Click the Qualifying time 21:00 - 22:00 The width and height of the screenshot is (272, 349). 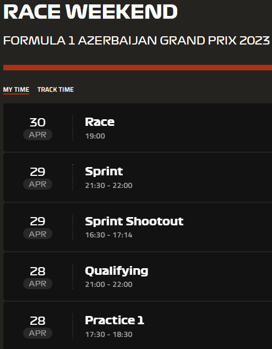pyautogui.click(x=109, y=285)
